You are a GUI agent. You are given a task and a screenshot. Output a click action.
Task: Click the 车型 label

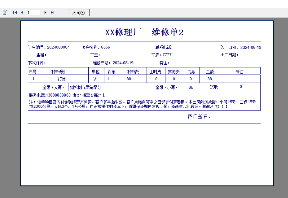95,55
